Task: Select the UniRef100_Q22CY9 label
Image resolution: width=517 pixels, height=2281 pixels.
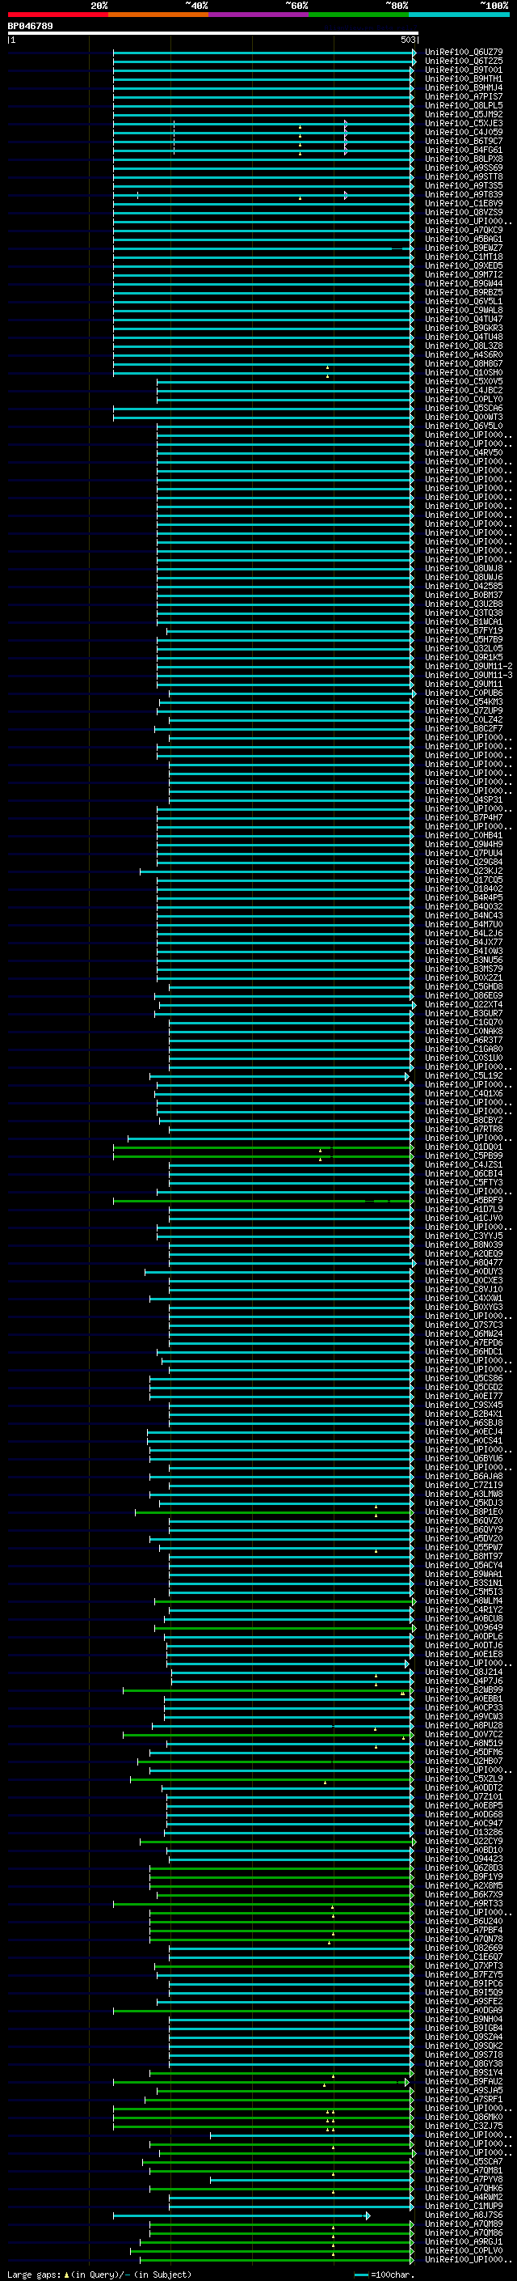Action: pyautogui.click(x=464, y=1841)
